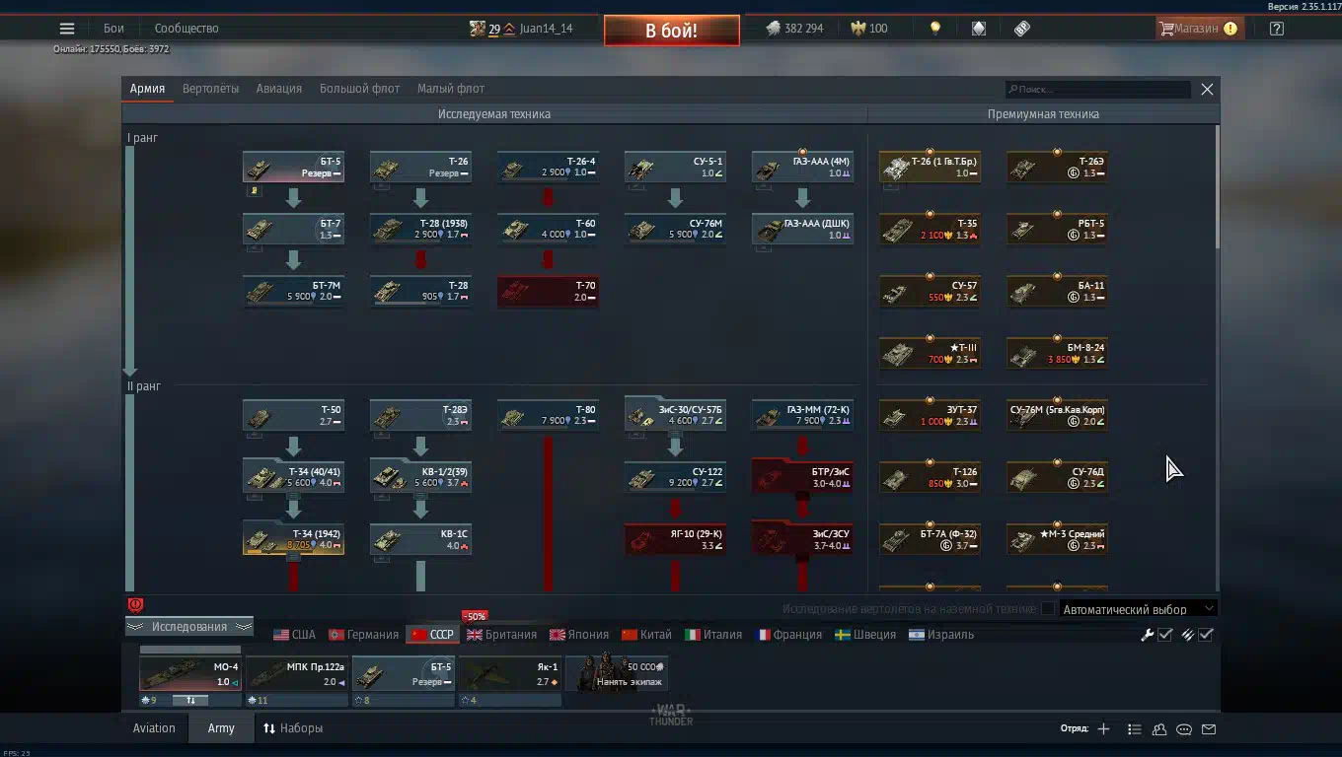This screenshot has height=757, width=1342.
Task: Switch to the Aviation preset tab
Action: point(154,728)
